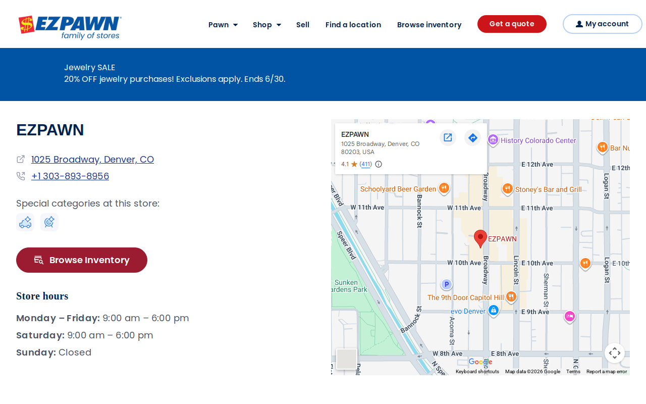
Task: Click the Jewelry SALE banner text
Action: pos(90,67)
